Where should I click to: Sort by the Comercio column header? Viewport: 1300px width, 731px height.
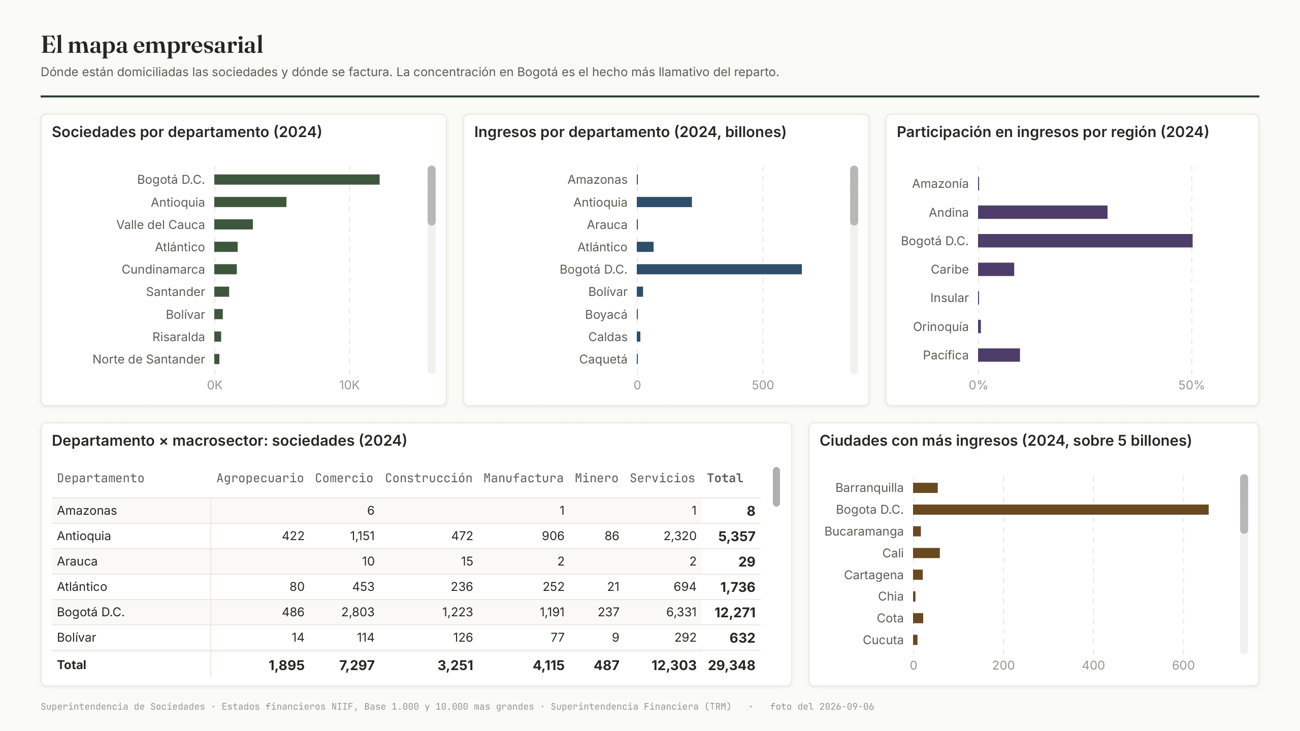tap(344, 478)
